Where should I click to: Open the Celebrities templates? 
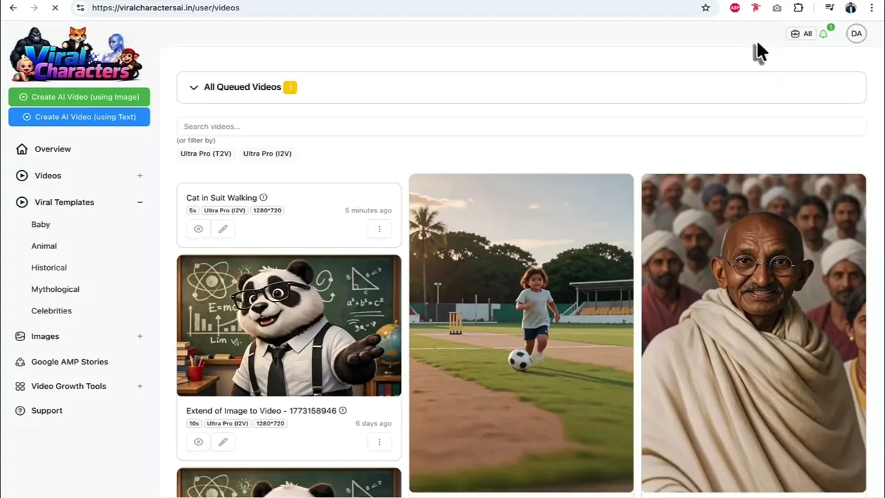[x=51, y=311]
